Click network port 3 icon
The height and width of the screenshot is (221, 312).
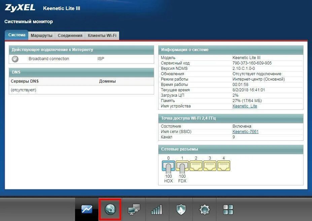pos(210,166)
